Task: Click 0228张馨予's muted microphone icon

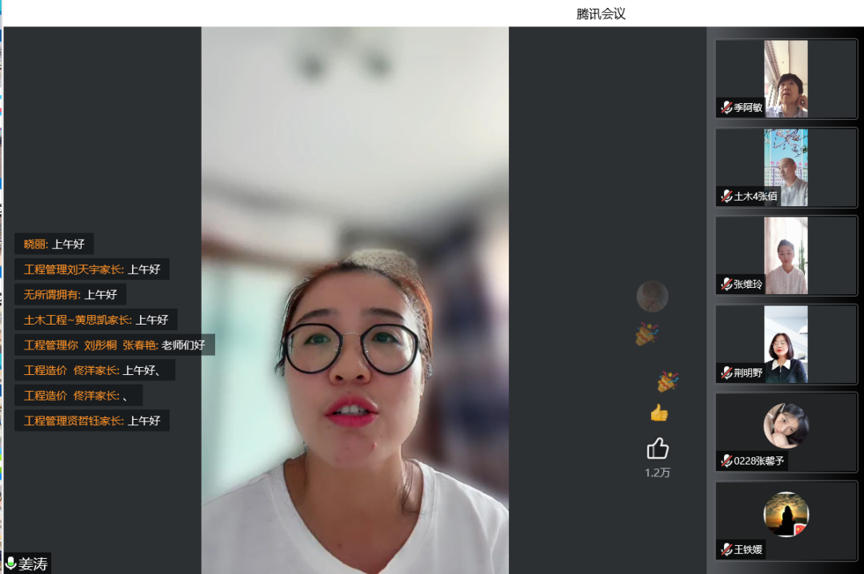Action: click(x=726, y=460)
